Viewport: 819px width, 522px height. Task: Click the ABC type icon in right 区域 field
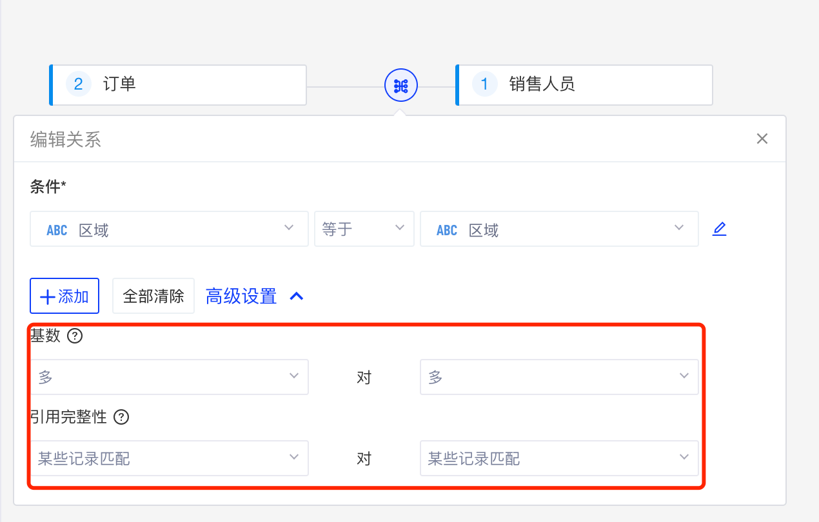pos(446,230)
